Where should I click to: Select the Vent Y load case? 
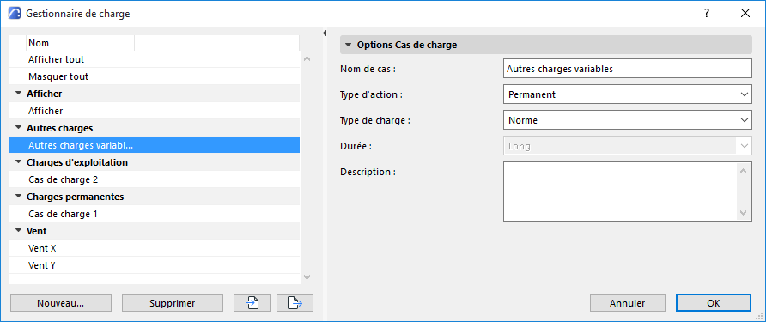[155, 265]
